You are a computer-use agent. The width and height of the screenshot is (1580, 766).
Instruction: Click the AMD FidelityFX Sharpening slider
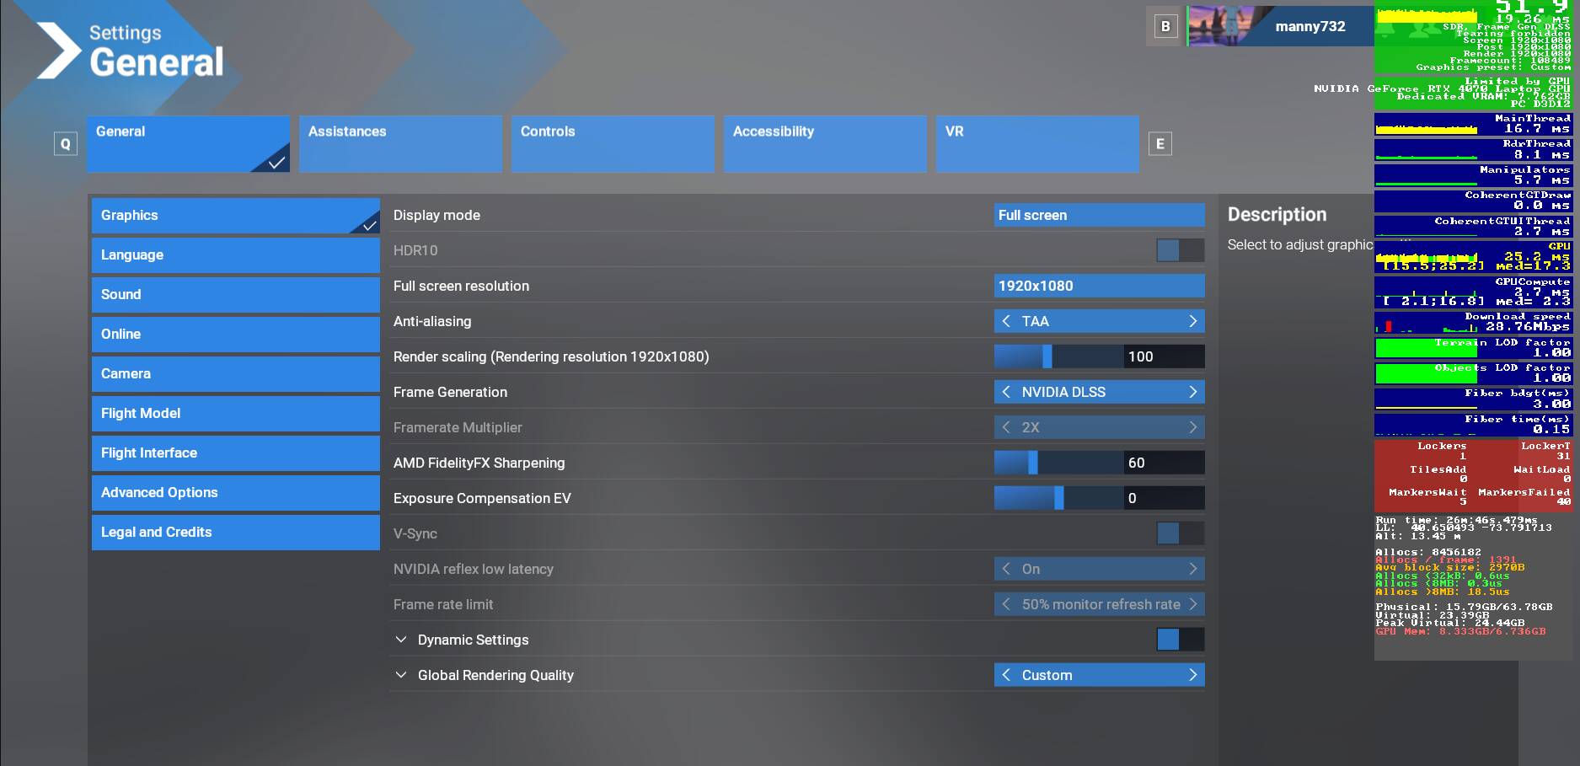[x=1058, y=463]
